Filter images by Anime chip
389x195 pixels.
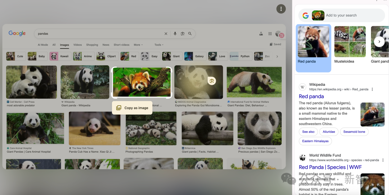(84, 56)
